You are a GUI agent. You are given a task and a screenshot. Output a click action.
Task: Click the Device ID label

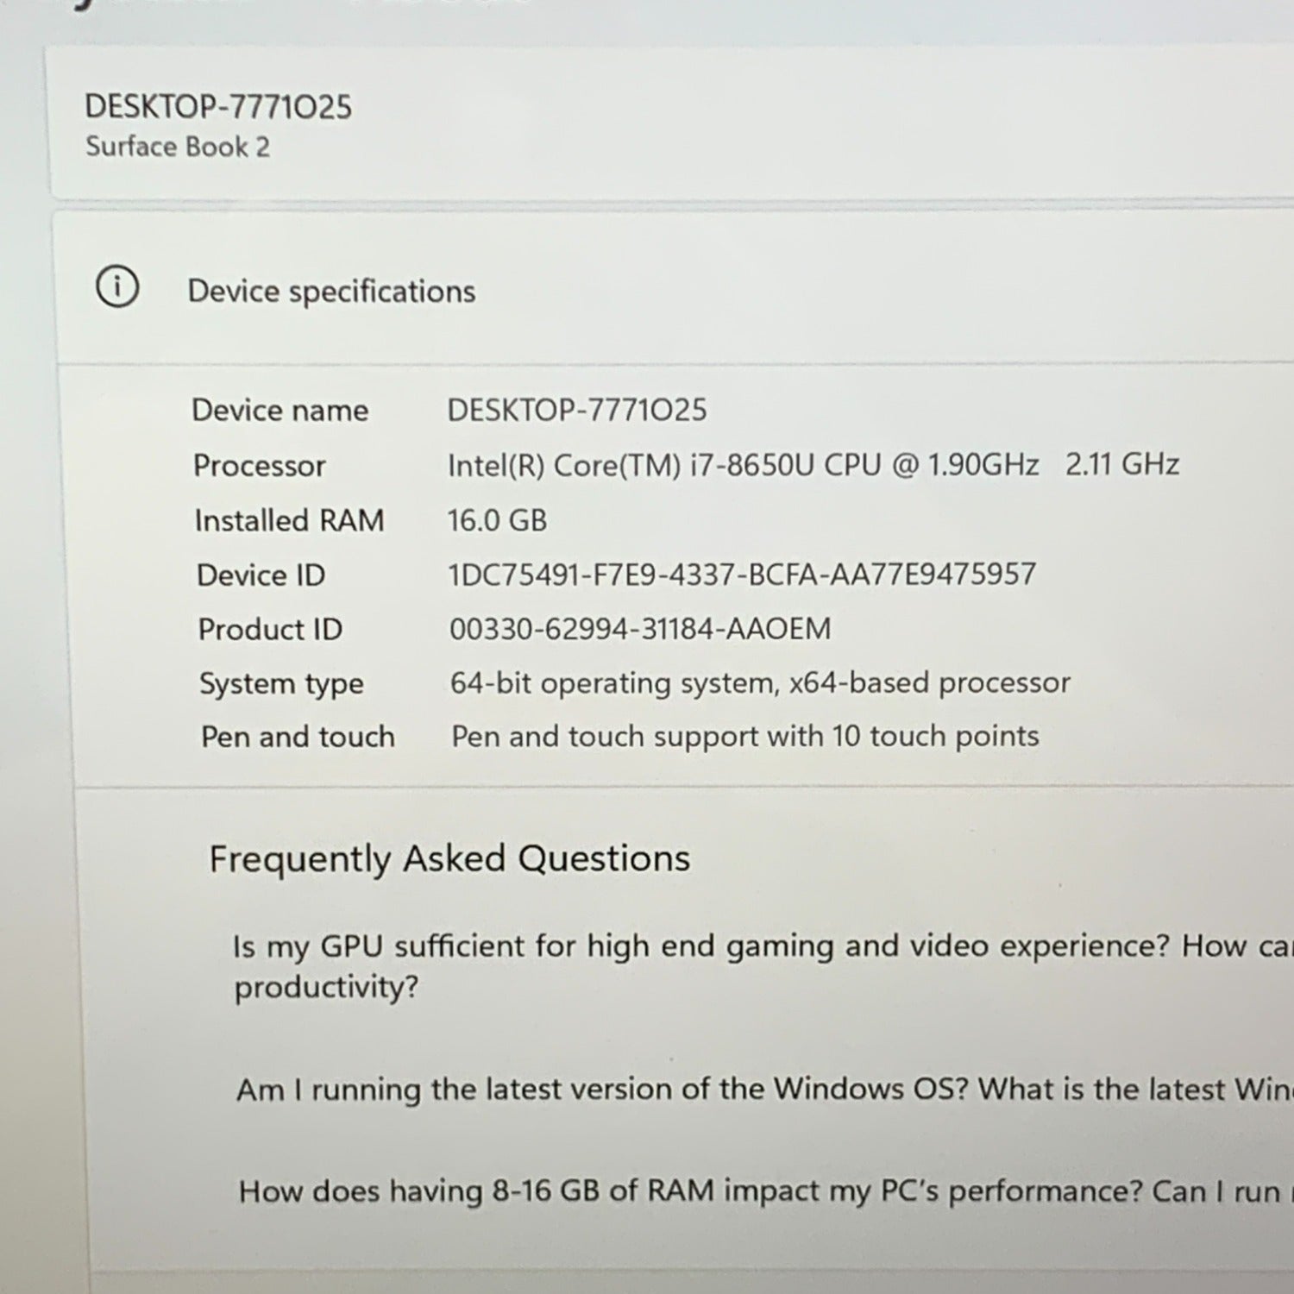261,575
